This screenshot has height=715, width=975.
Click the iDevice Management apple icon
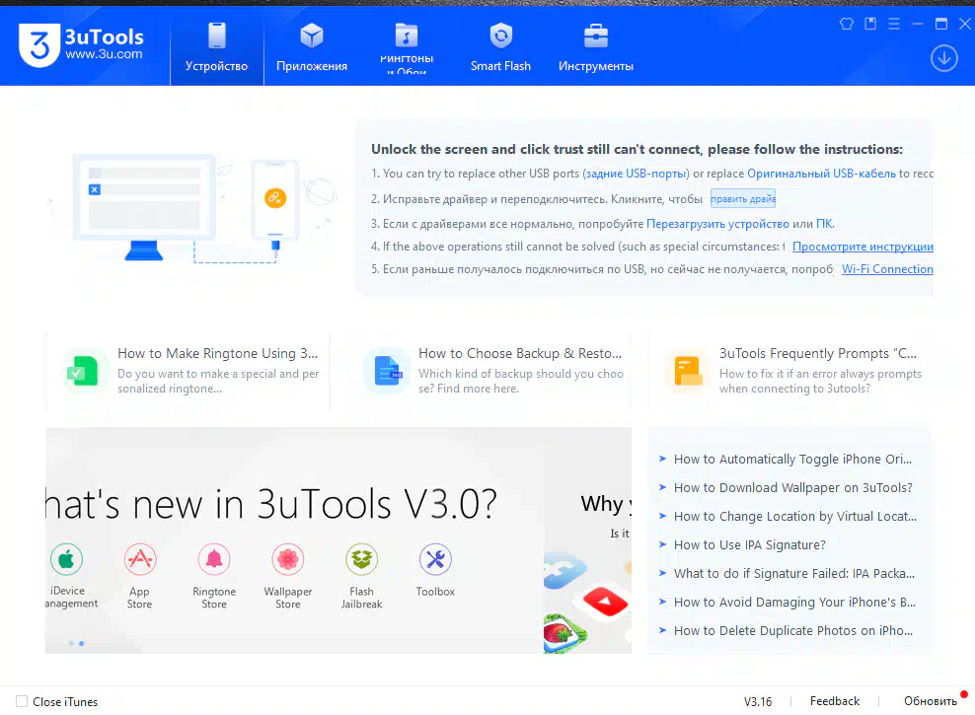coord(66,559)
